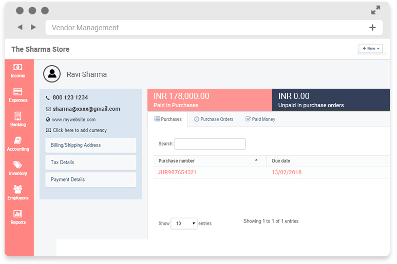Switch to the Paid Money tab
397x264 pixels.
260,119
